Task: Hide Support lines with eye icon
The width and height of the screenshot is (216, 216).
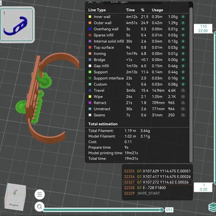Action: pyautogui.click(x=183, y=72)
